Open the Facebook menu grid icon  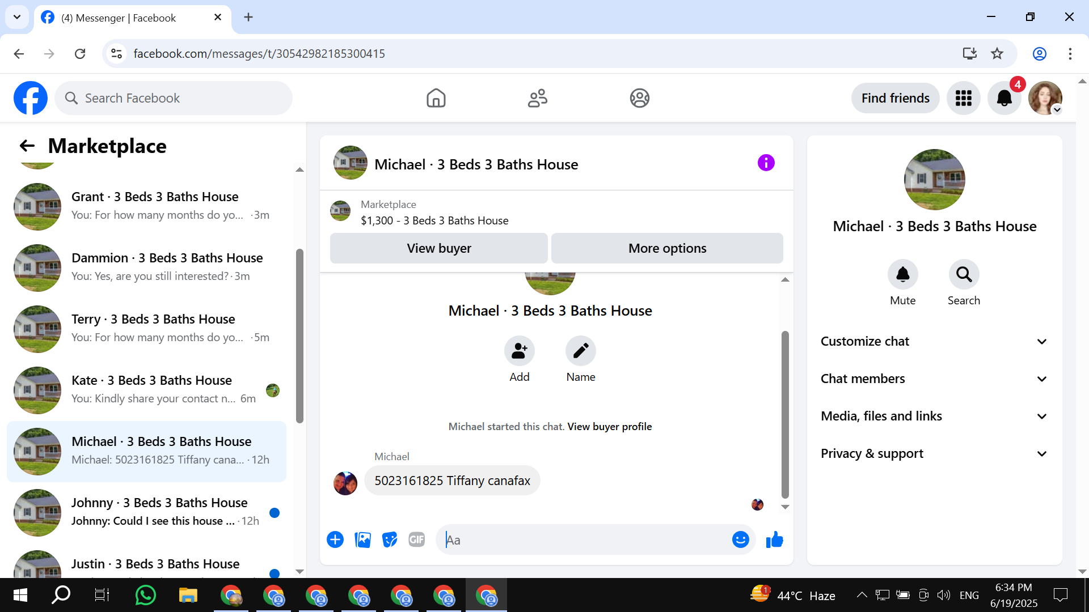964,98
